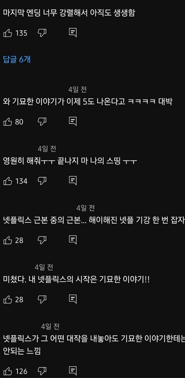Like the reply with 134 likes
This screenshot has width=185, height=378.
tap(8, 181)
